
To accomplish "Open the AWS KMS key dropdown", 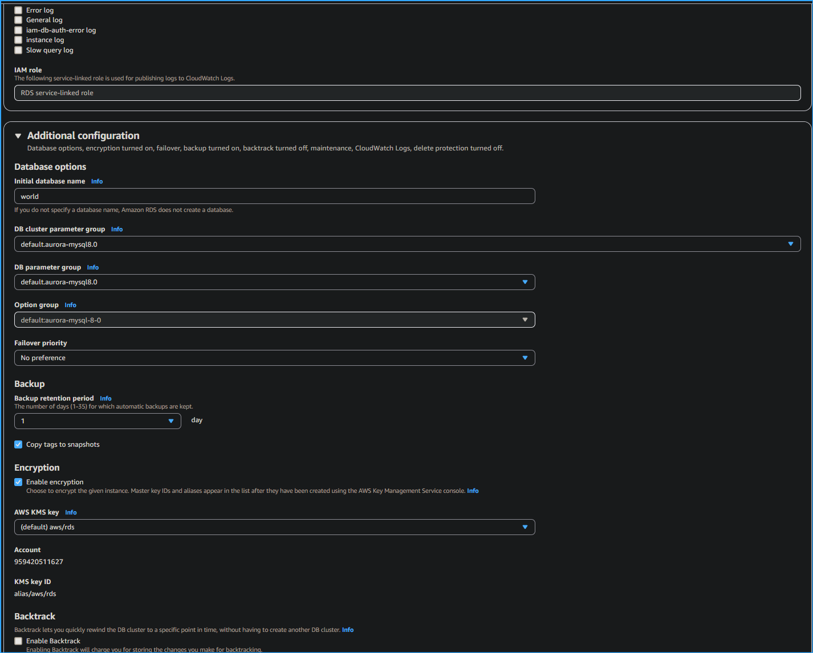I will tap(525, 527).
